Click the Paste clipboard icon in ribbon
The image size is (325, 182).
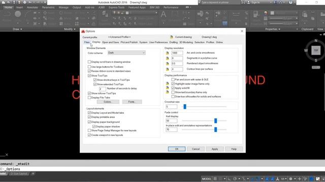point(305,15)
